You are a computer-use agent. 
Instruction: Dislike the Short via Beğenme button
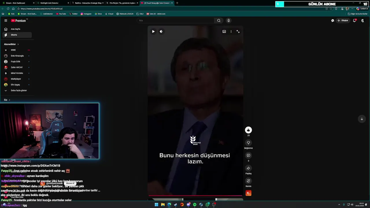pos(248,143)
